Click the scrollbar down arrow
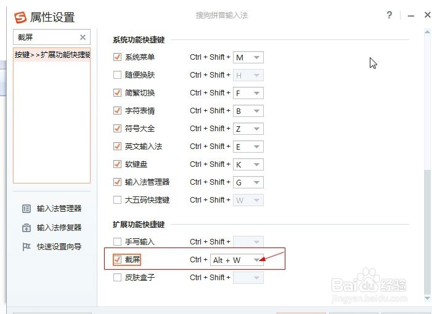Image resolution: width=432 pixels, height=314 pixels. (427, 299)
